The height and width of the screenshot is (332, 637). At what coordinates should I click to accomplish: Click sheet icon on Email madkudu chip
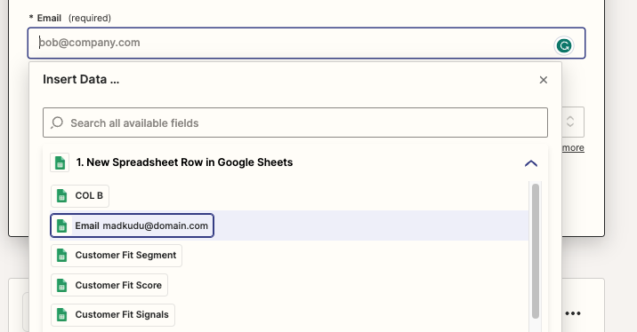(x=61, y=225)
